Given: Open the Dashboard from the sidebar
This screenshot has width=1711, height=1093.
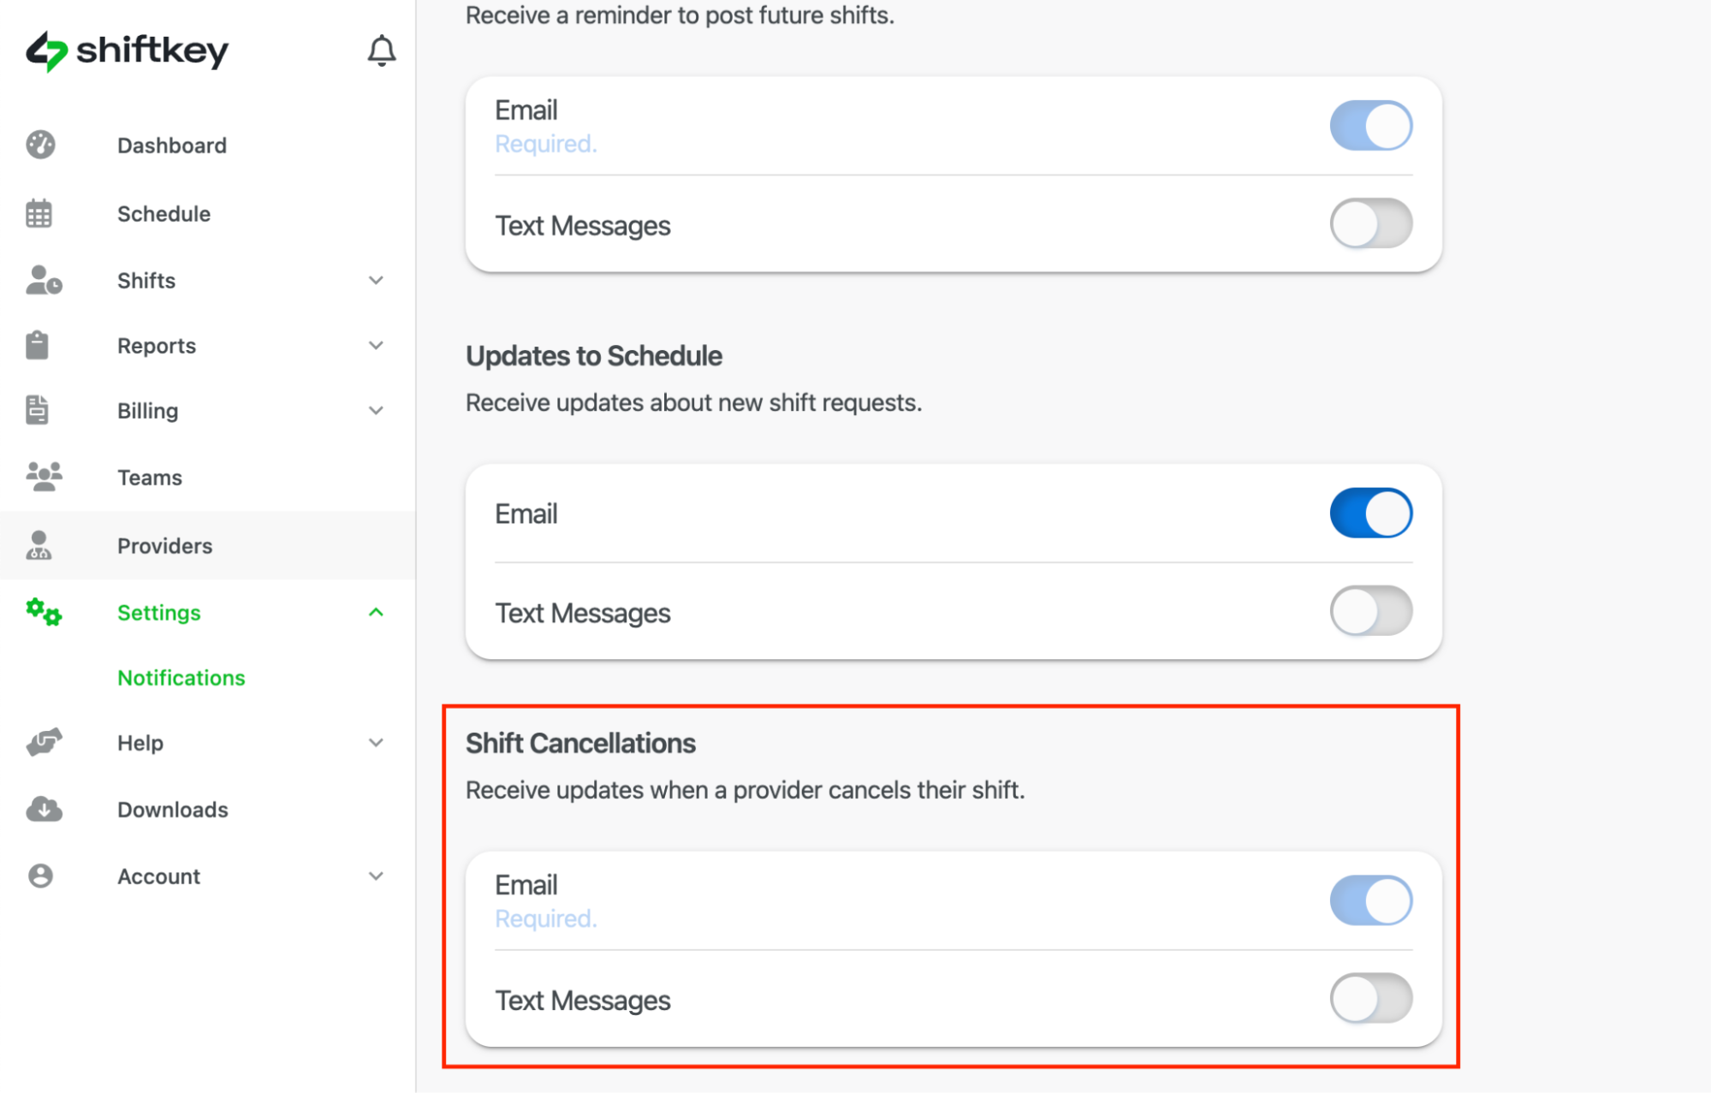Looking at the screenshot, I should tap(171, 145).
